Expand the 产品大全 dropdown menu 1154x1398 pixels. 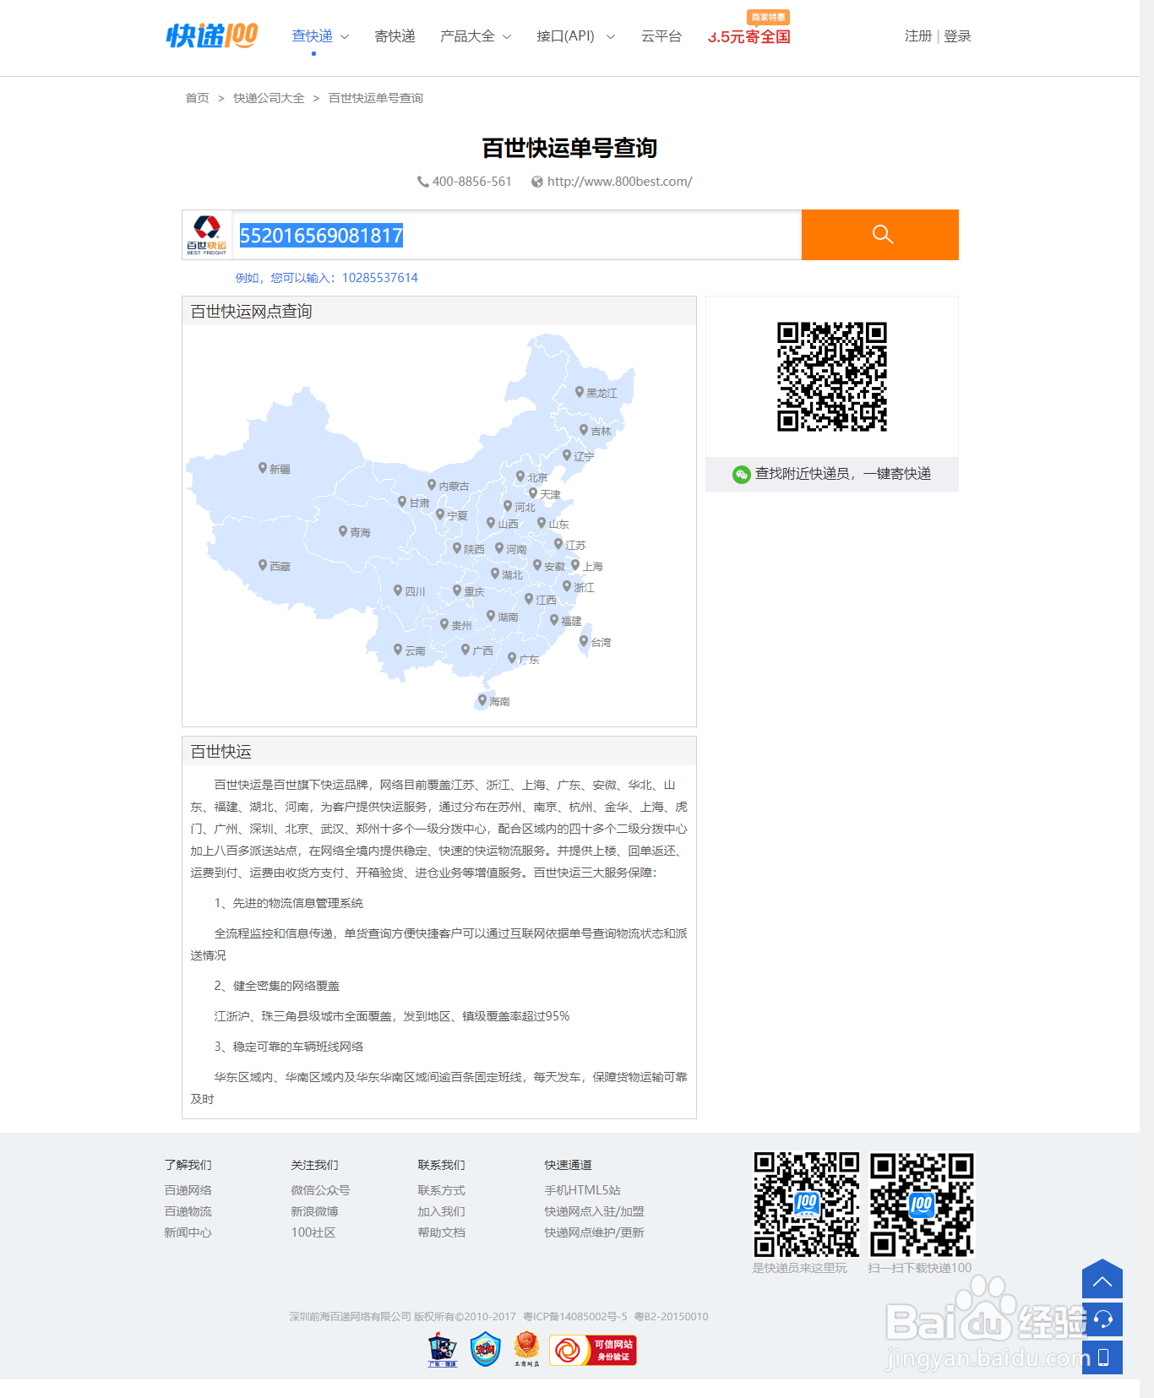[x=476, y=36]
